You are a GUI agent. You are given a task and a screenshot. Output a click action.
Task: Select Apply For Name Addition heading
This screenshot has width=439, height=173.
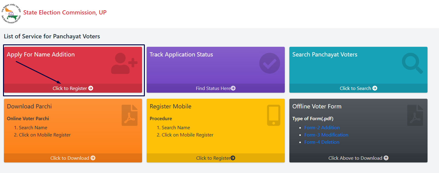[41, 54]
